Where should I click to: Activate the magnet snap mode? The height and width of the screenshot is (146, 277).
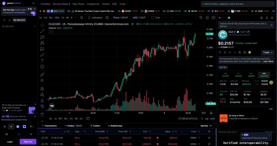click(42, 89)
